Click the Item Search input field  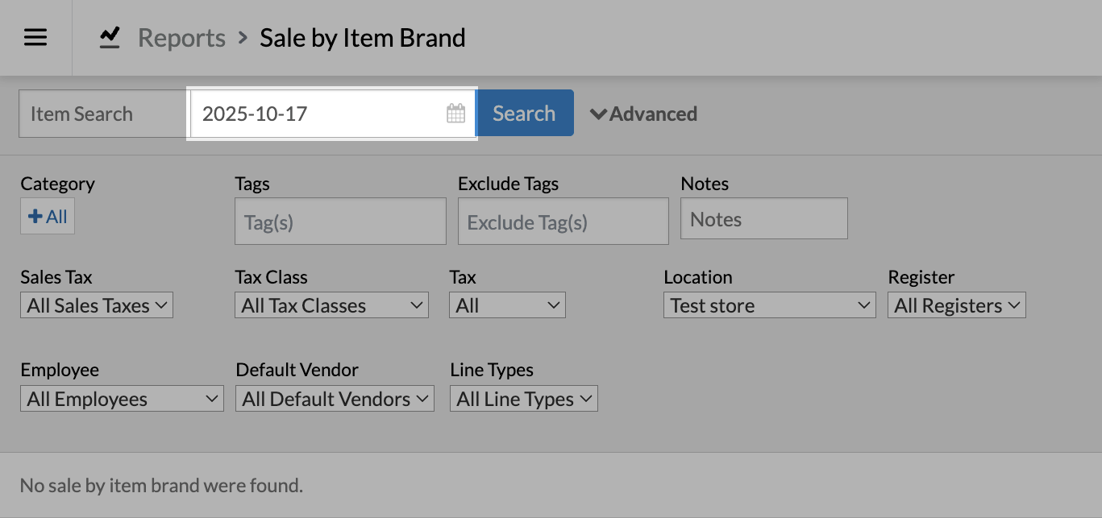103,114
